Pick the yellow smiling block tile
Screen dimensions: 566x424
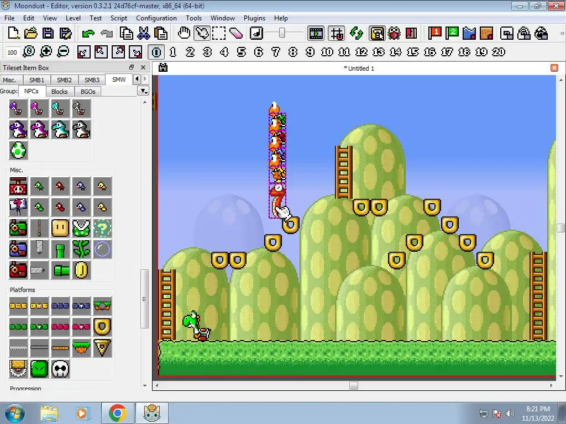coord(60,228)
